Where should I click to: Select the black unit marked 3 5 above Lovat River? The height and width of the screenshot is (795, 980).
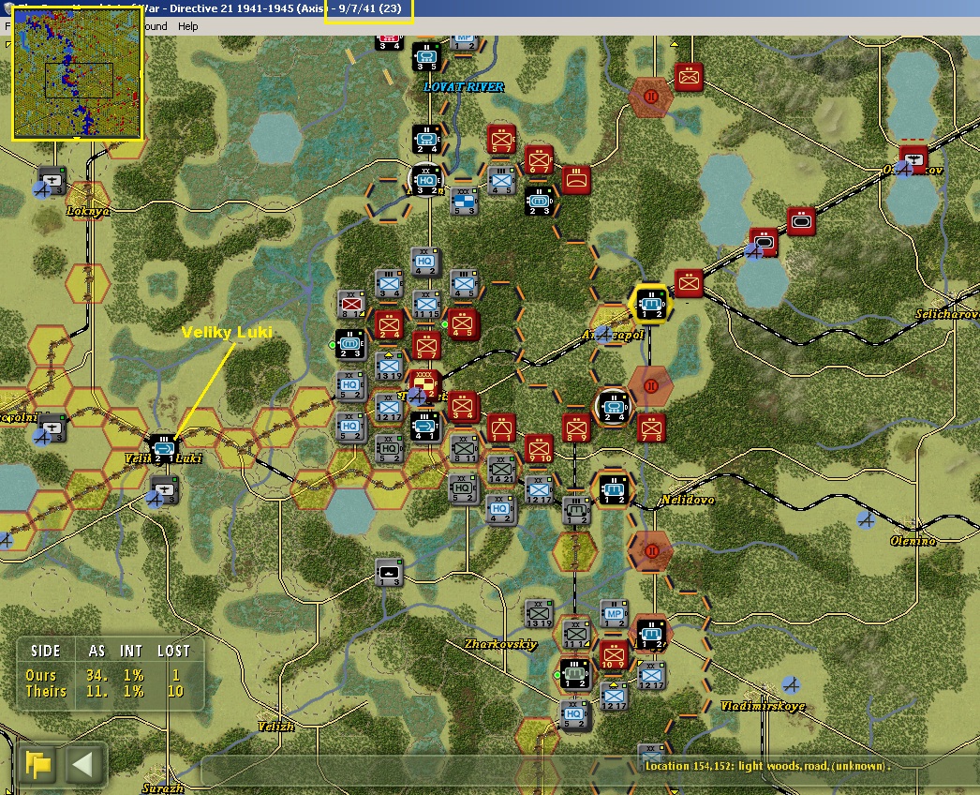pos(426,57)
